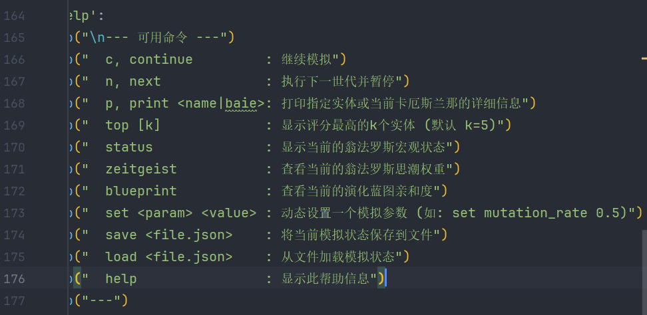The height and width of the screenshot is (315, 647).
Task: Click the word "blueprint" on line 172
Action: tap(140, 191)
